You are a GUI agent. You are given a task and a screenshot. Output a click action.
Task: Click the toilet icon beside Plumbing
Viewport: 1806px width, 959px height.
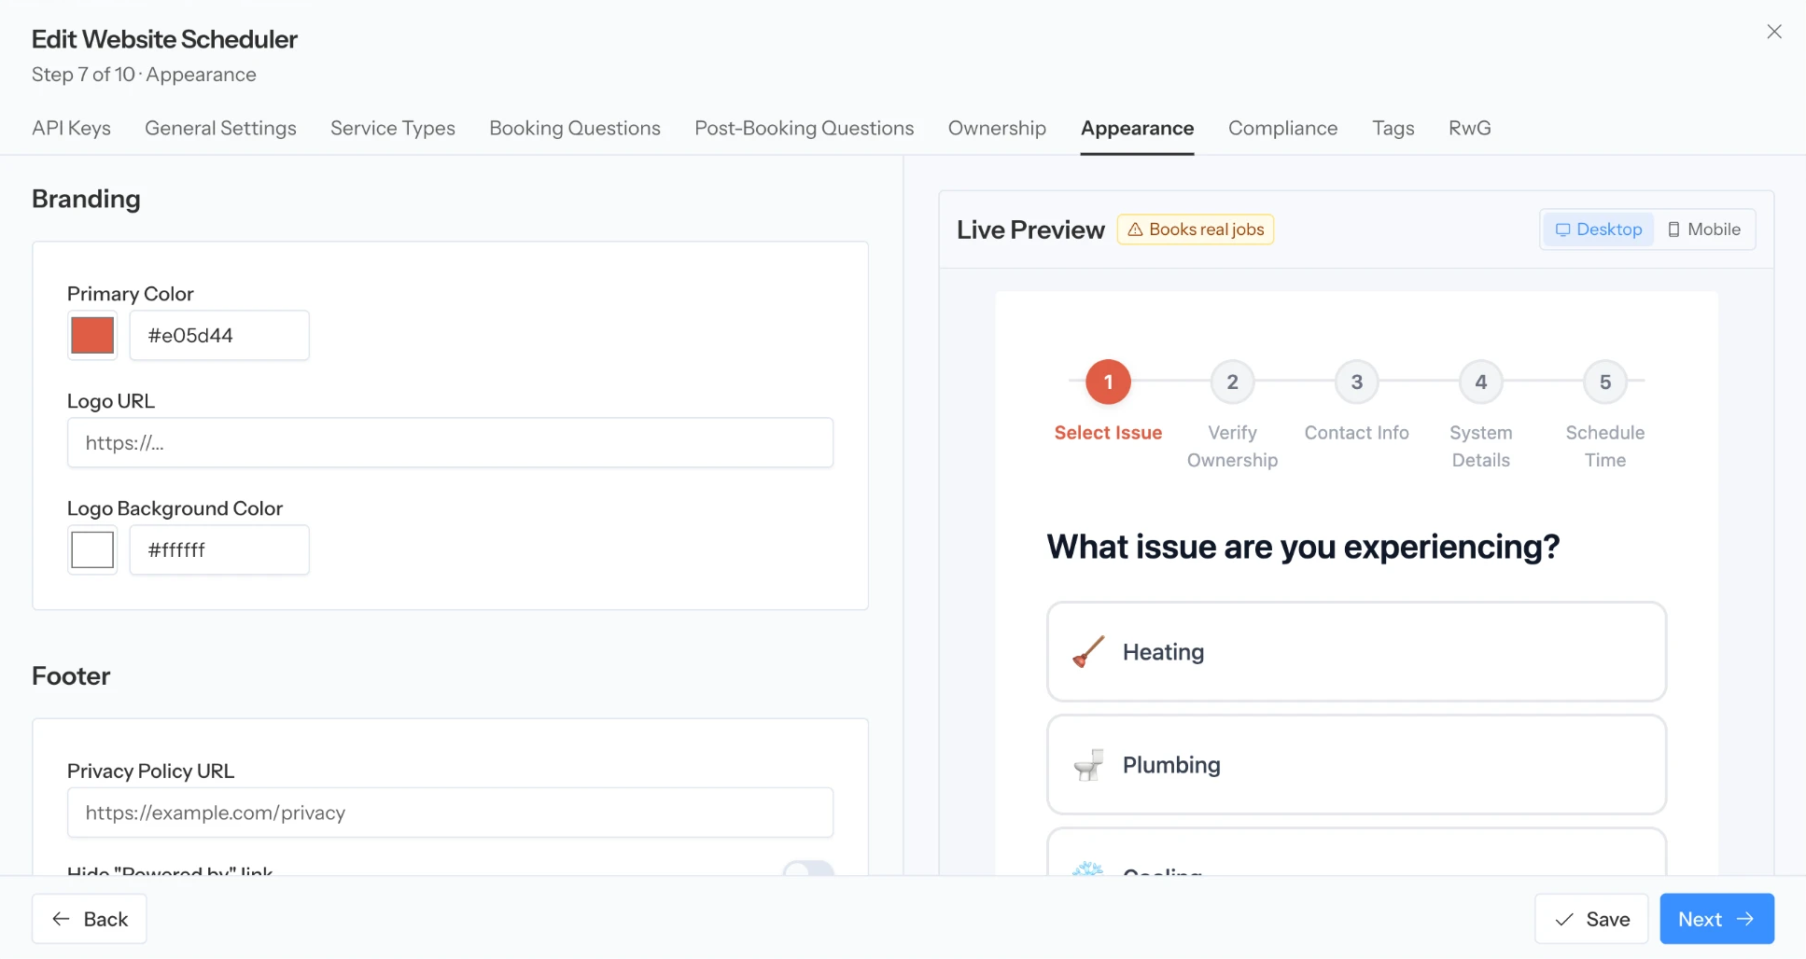[x=1088, y=764]
